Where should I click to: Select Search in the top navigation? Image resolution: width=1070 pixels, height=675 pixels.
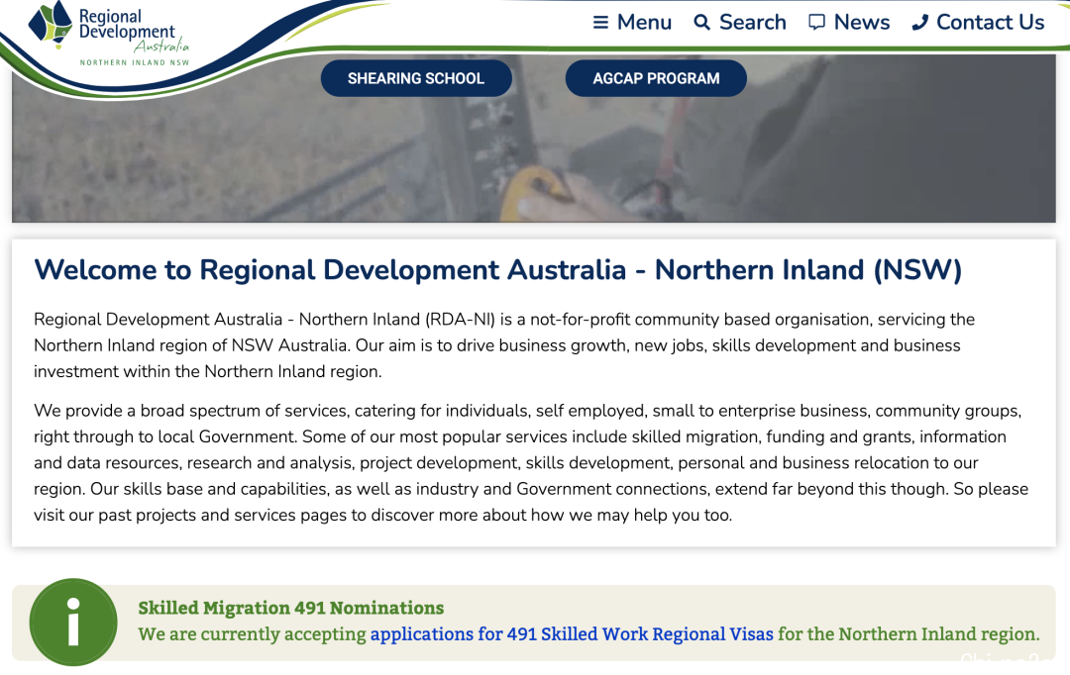740,23
